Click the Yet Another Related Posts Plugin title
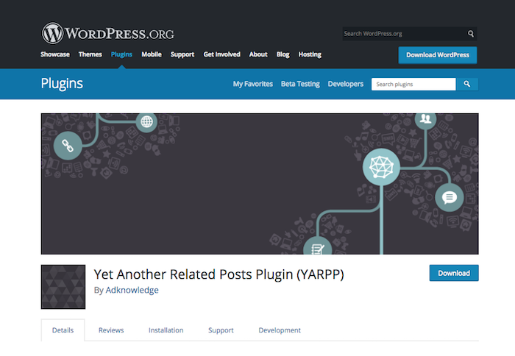This screenshot has height=356, width=515. coord(219,274)
